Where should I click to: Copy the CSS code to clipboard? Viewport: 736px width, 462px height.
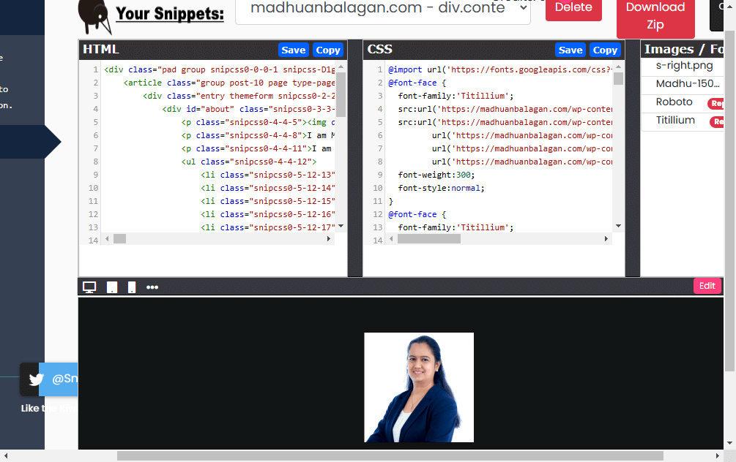(x=605, y=50)
